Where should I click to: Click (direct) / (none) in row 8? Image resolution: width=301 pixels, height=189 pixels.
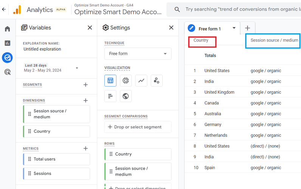[x=265, y=146]
